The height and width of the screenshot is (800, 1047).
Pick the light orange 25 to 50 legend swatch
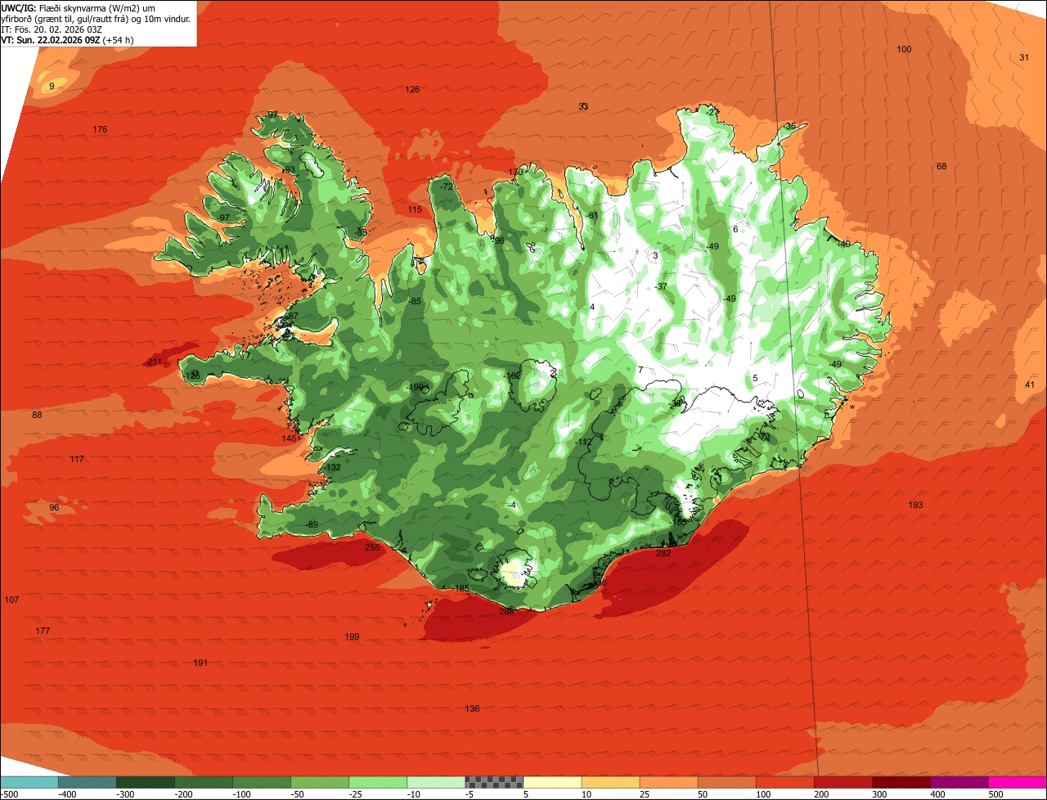(668, 782)
